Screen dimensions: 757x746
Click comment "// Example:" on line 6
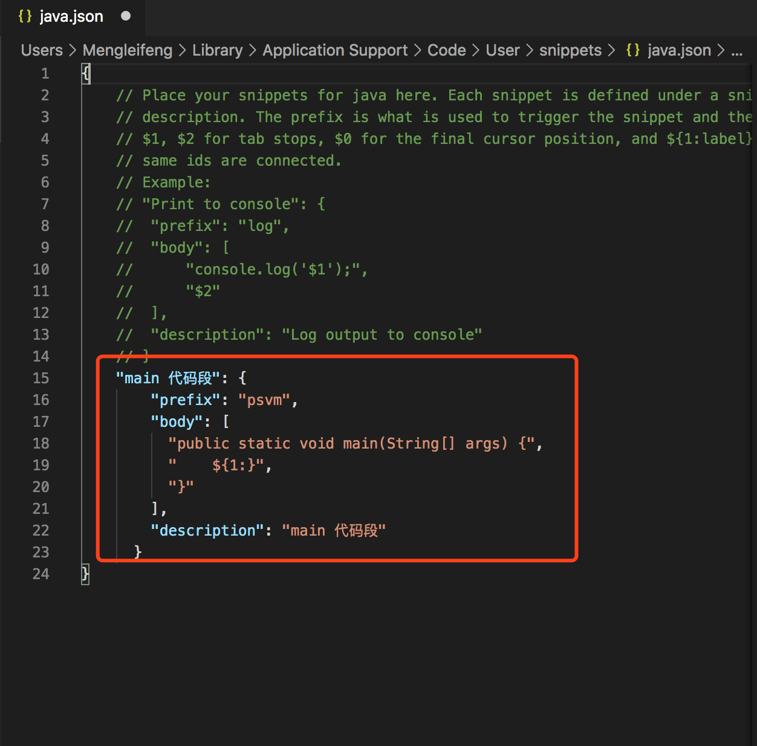163,183
